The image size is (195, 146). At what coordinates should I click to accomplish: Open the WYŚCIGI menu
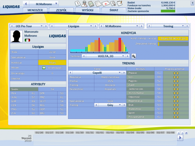[87, 10]
